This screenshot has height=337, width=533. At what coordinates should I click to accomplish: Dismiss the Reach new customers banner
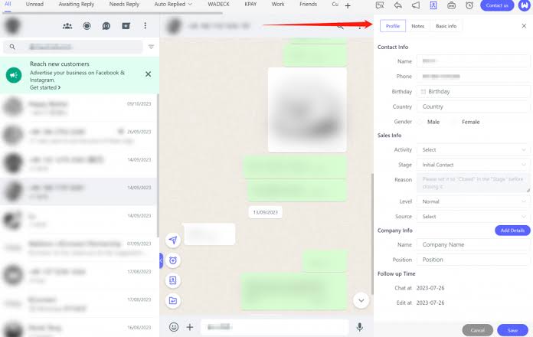149,74
